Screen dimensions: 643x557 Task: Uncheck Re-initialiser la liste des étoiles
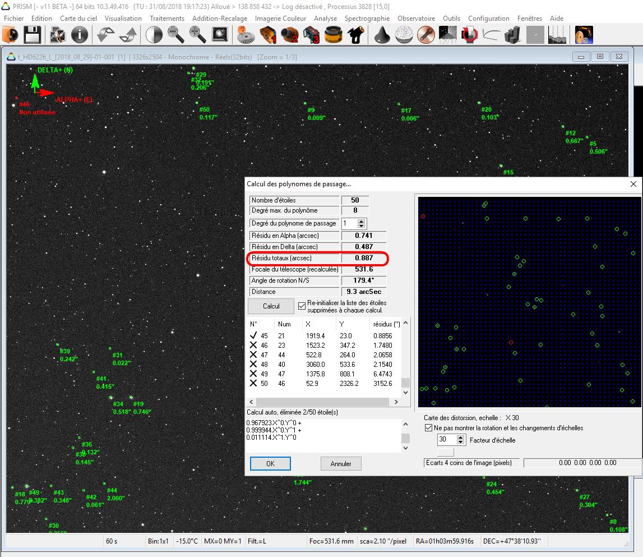(302, 306)
